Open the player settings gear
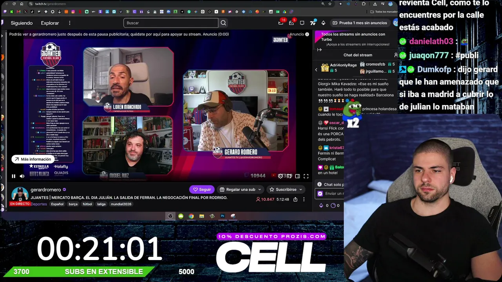The height and width of the screenshot is (282, 502). click(280, 176)
